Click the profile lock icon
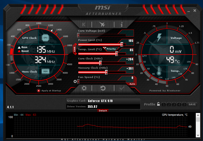The width and height of the screenshot is (203, 141). click(x=158, y=104)
